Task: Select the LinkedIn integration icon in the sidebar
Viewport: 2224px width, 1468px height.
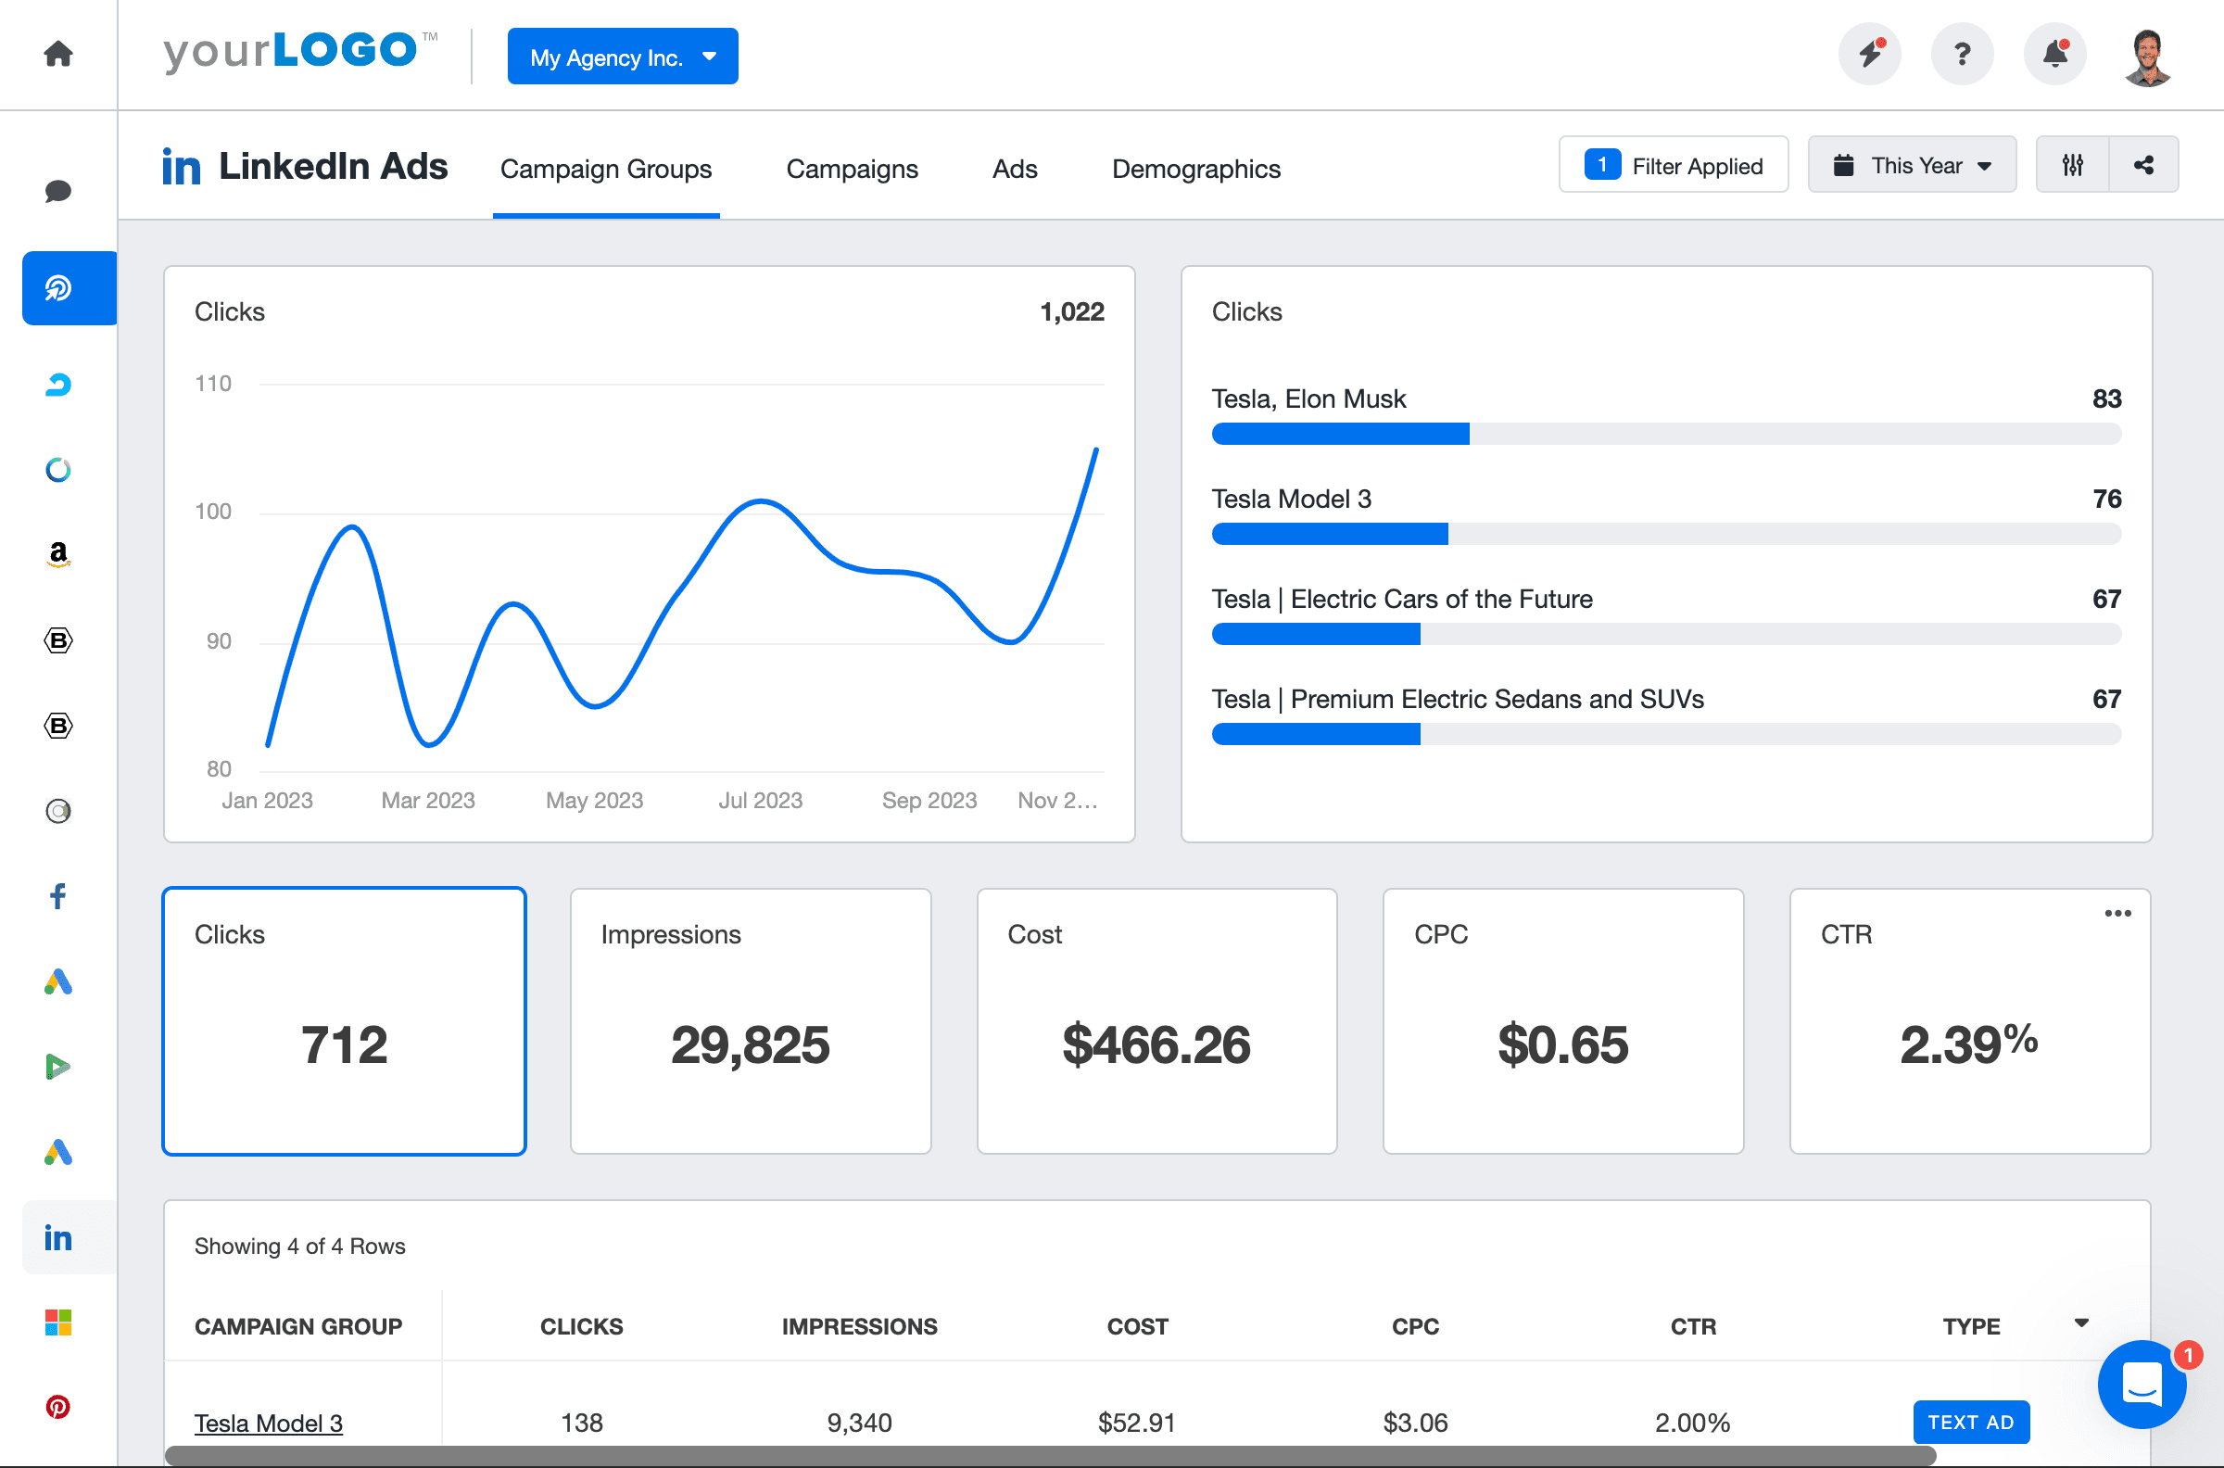Action: click(58, 1237)
